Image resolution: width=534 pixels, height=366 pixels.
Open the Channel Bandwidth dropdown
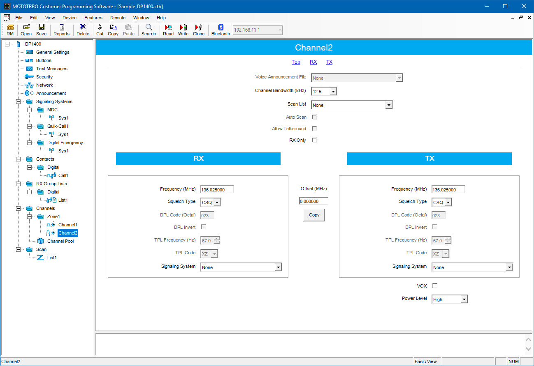(333, 91)
